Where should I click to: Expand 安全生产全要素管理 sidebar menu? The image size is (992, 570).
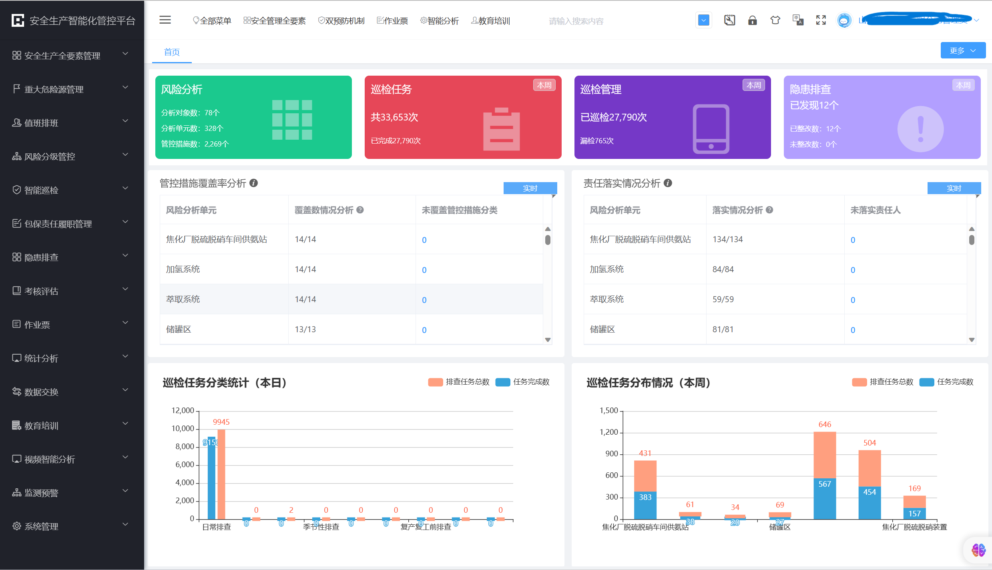pos(72,55)
